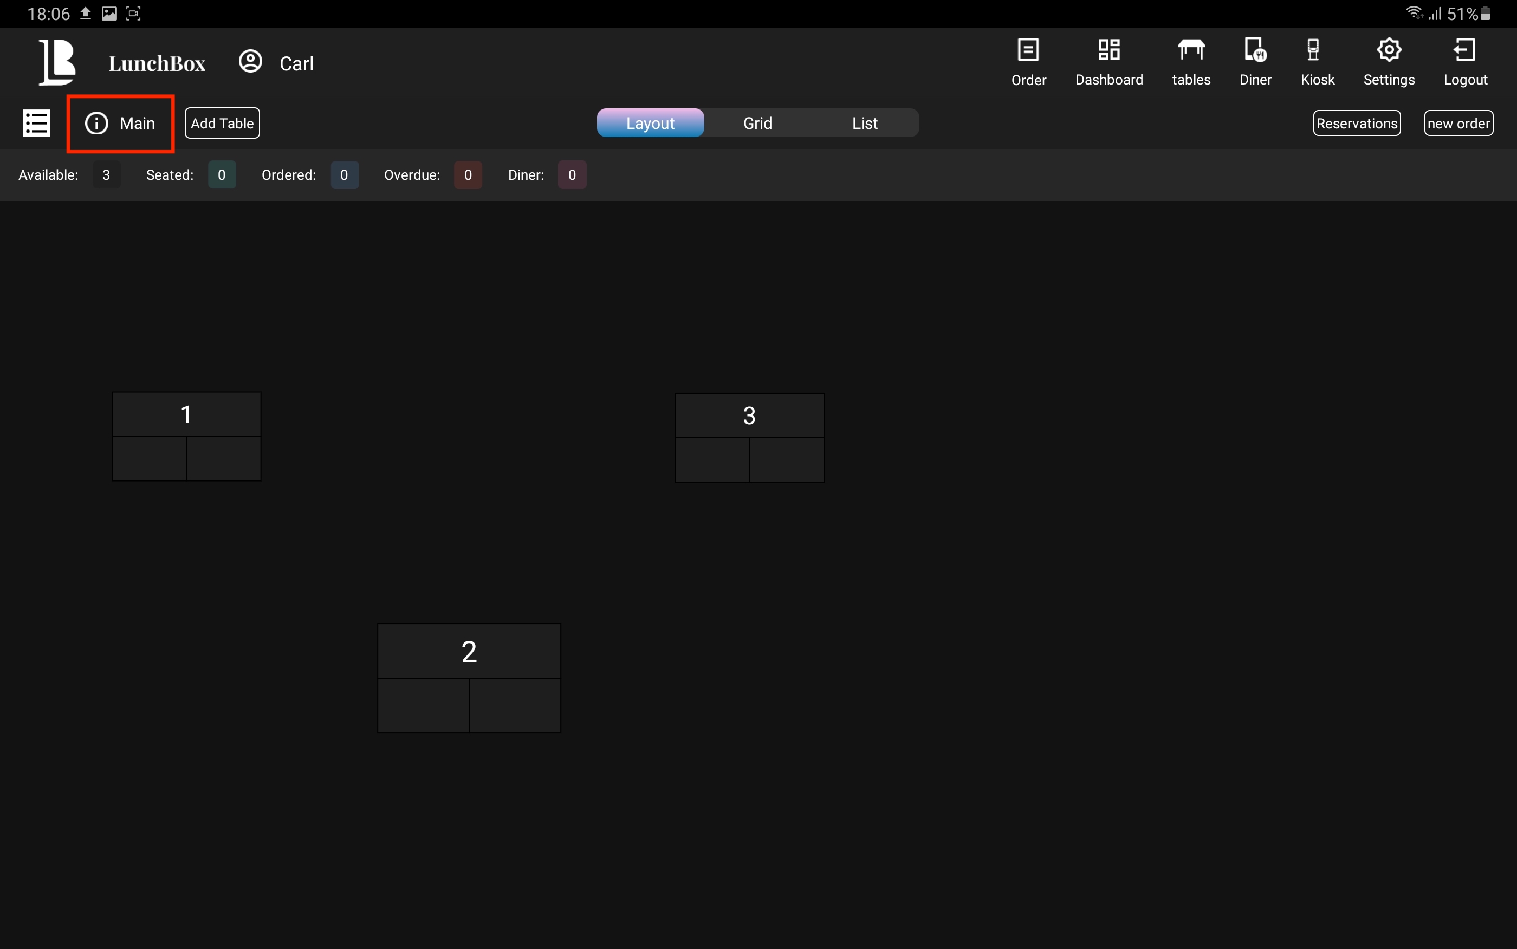
Task: Click the Add Table button
Action: pos(222,123)
